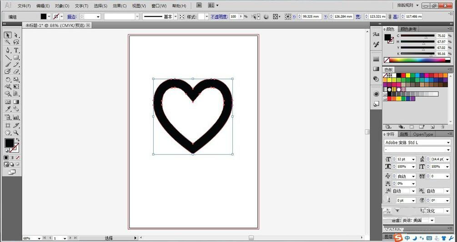
Task: Open the stroke weight dropdown
Action: 98,17
